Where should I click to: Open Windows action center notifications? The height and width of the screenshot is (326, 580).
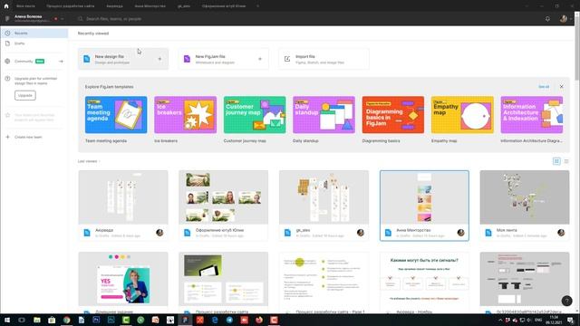(x=571, y=320)
